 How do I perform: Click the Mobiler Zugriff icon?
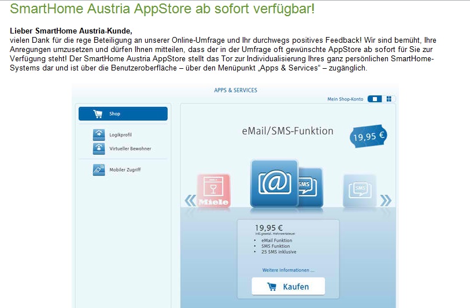point(99,169)
